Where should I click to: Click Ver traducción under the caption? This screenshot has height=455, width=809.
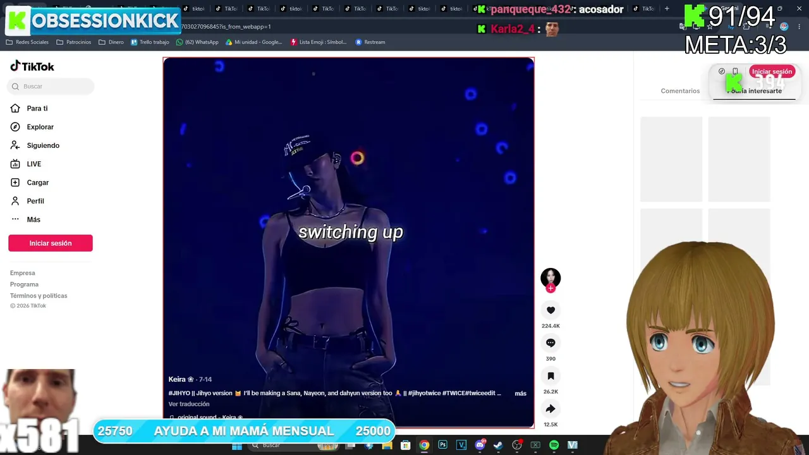click(x=189, y=404)
